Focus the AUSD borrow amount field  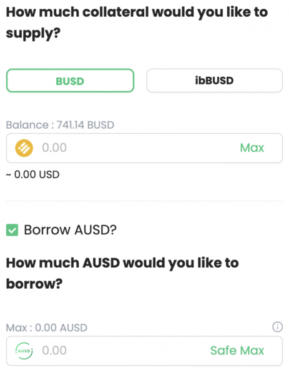click(144, 351)
